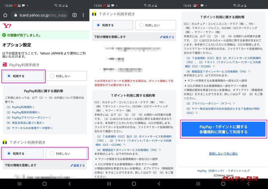
Task: Click the PayPay logo beside PayPay利用手続き
Action: click(5, 64)
